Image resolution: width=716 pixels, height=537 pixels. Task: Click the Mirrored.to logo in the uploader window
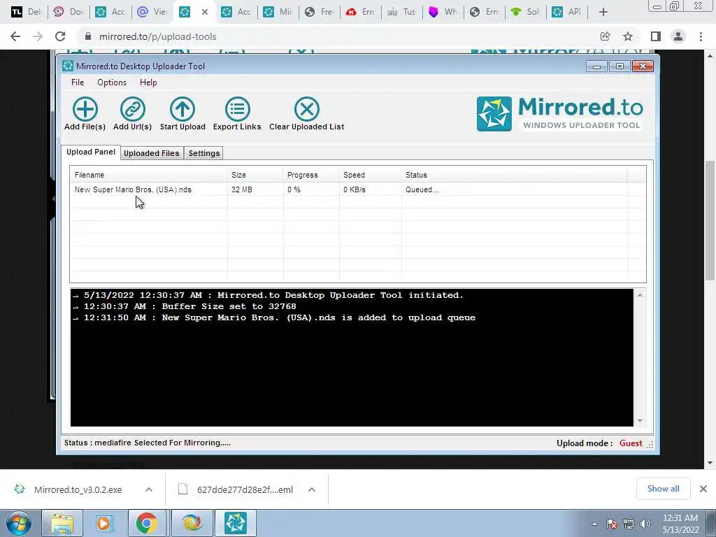(560, 114)
